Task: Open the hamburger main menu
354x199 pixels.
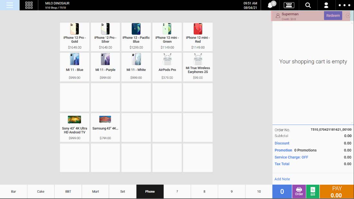Action: tap(10, 5)
